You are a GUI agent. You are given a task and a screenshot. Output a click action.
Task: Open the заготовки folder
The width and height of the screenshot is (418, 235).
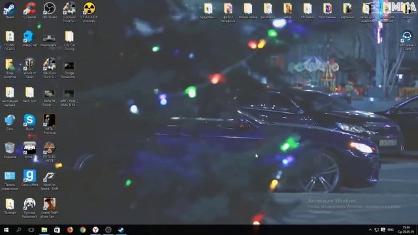(268, 10)
